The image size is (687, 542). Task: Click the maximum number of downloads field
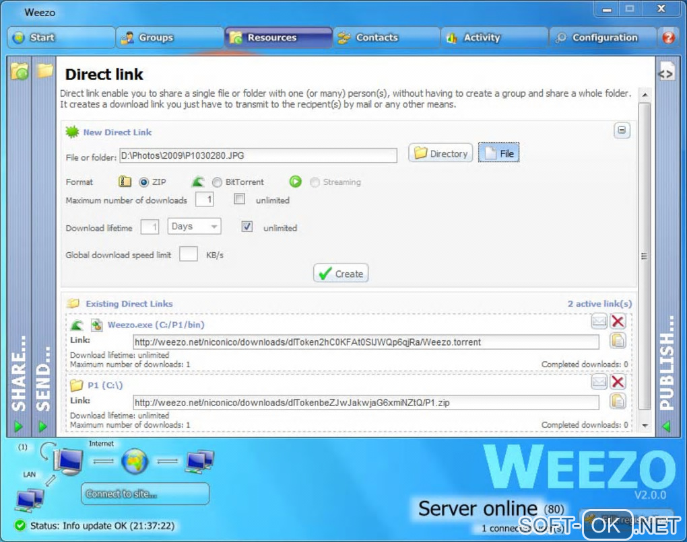click(205, 200)
